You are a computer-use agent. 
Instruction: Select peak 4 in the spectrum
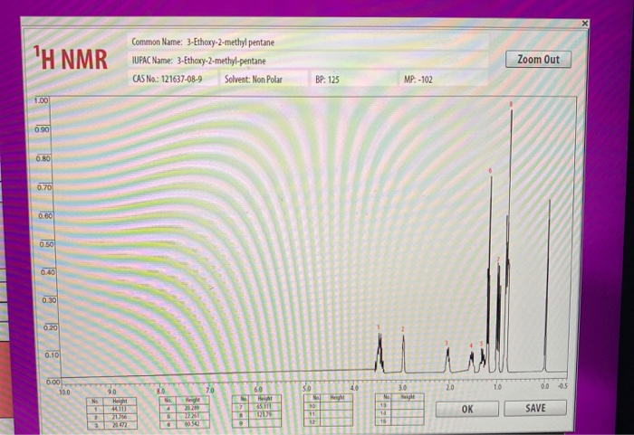coord(471,361)
